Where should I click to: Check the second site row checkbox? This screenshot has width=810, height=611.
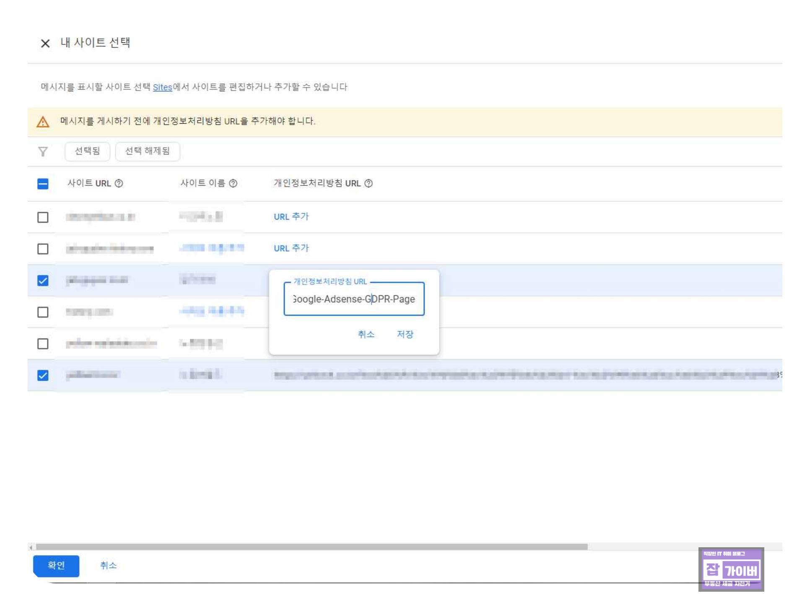click(x=43, y=249)
